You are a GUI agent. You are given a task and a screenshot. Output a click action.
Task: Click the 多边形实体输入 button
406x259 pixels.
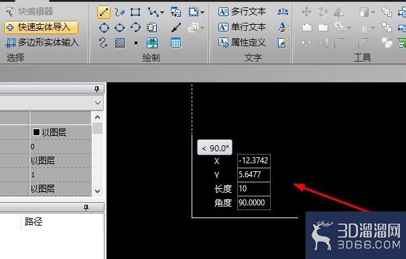(x=42, y=43)
